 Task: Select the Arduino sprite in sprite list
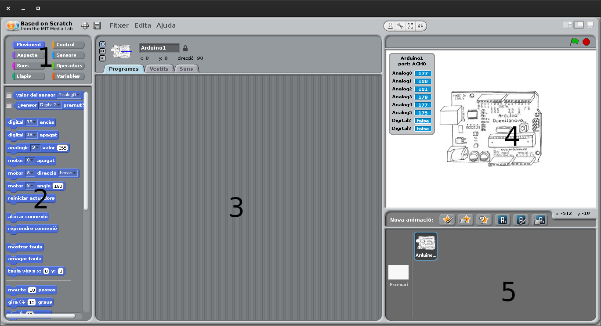pos(426,246)
